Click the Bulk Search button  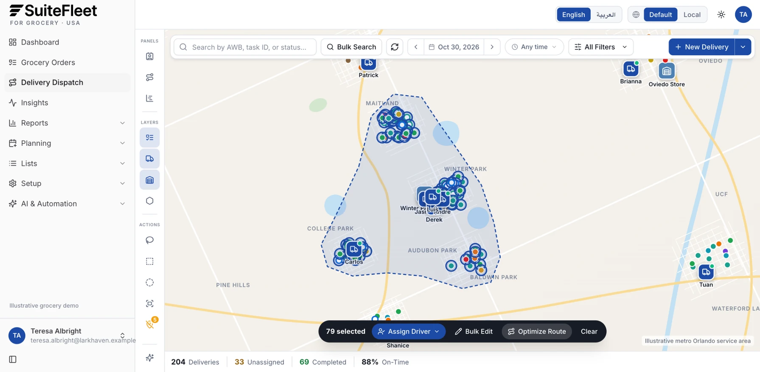tap(351, 47)
